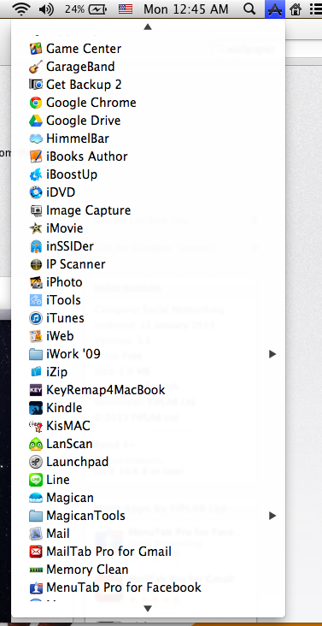Select the Memory Clean label

[87, 570]
